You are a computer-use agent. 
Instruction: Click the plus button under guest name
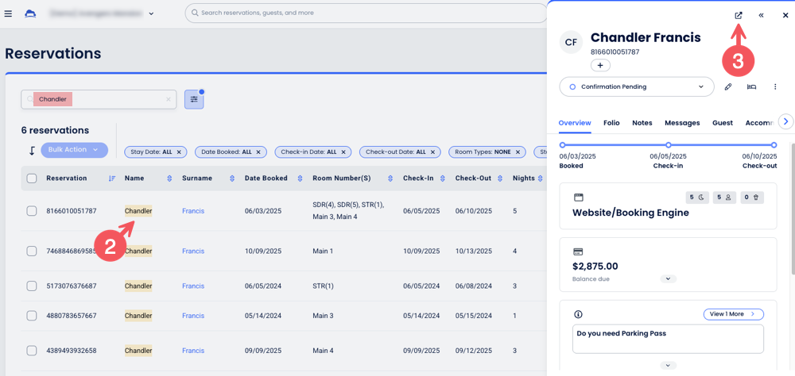[x=600, y=65]
